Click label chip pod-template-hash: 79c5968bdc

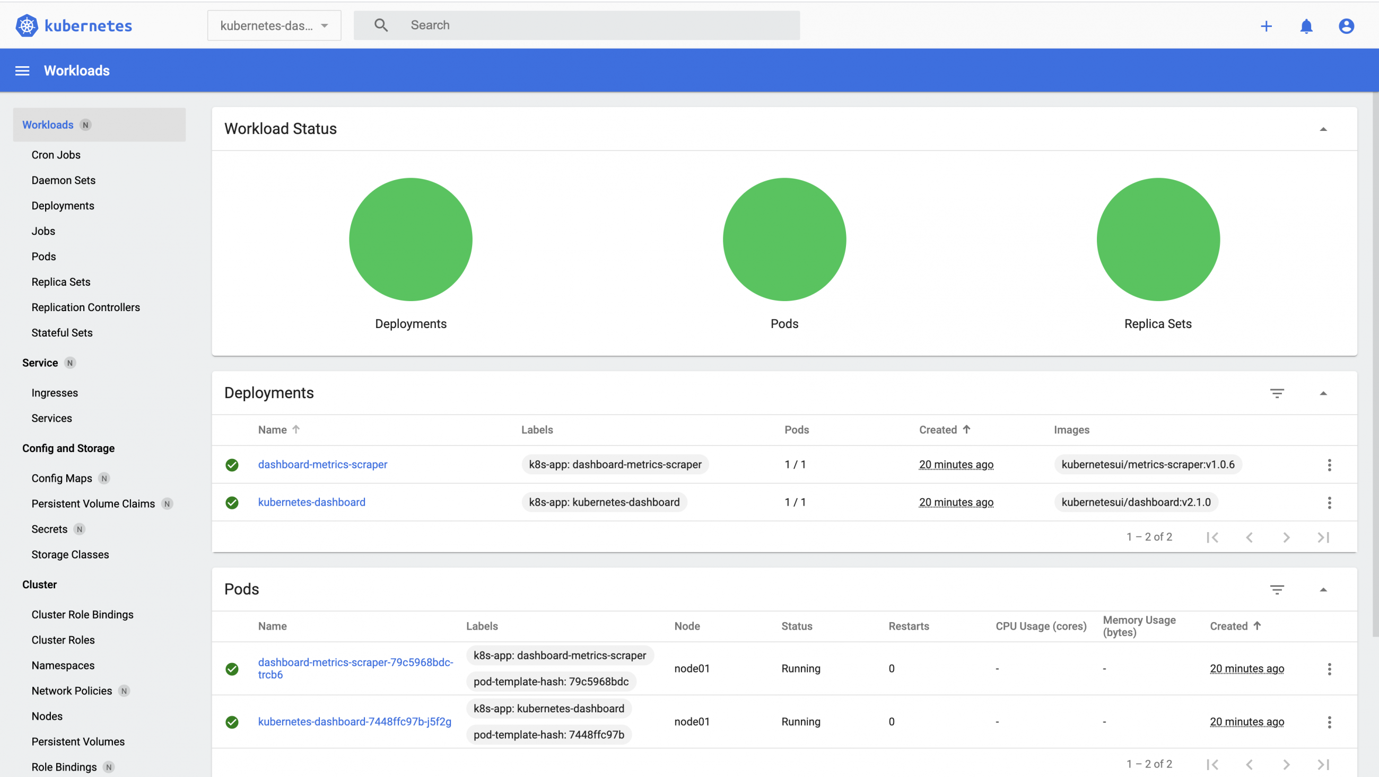click(551, 682)
